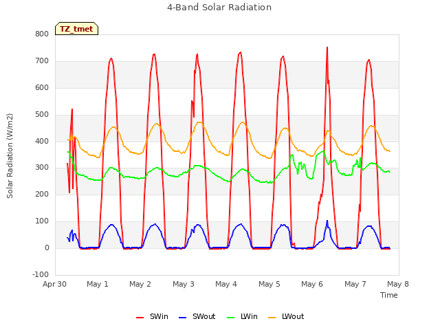Click the 800 y-axis tick label
This screenshot has height=330, width=440.
pyautogui.click(x=42, y=34)
